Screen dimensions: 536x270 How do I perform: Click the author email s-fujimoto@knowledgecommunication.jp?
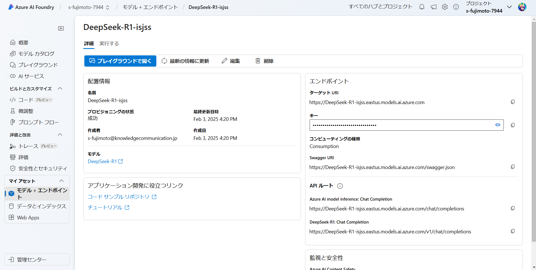(x=133, y=138)
